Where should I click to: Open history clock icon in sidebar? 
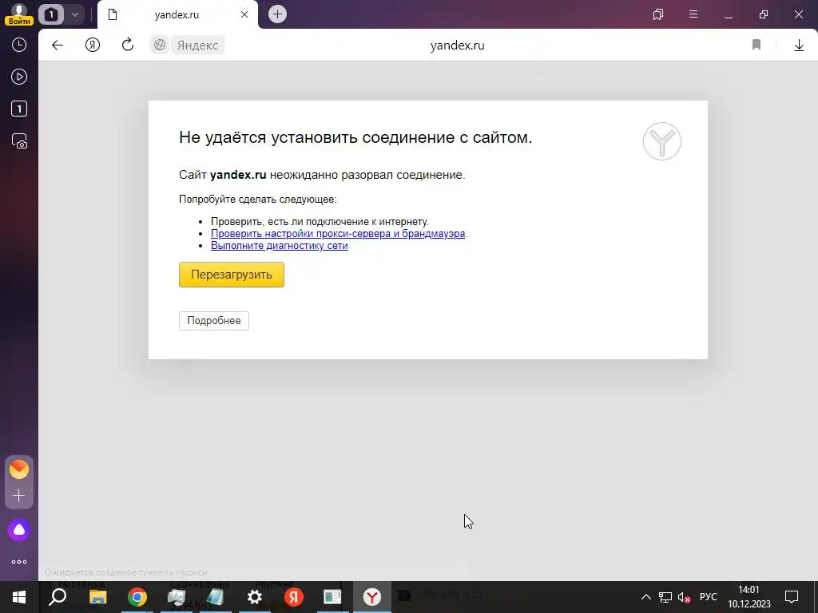(19, 45)
